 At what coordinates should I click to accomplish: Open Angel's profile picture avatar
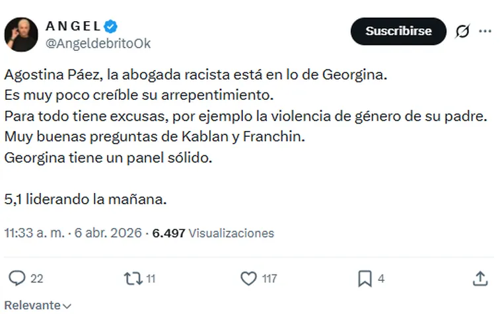21,34
